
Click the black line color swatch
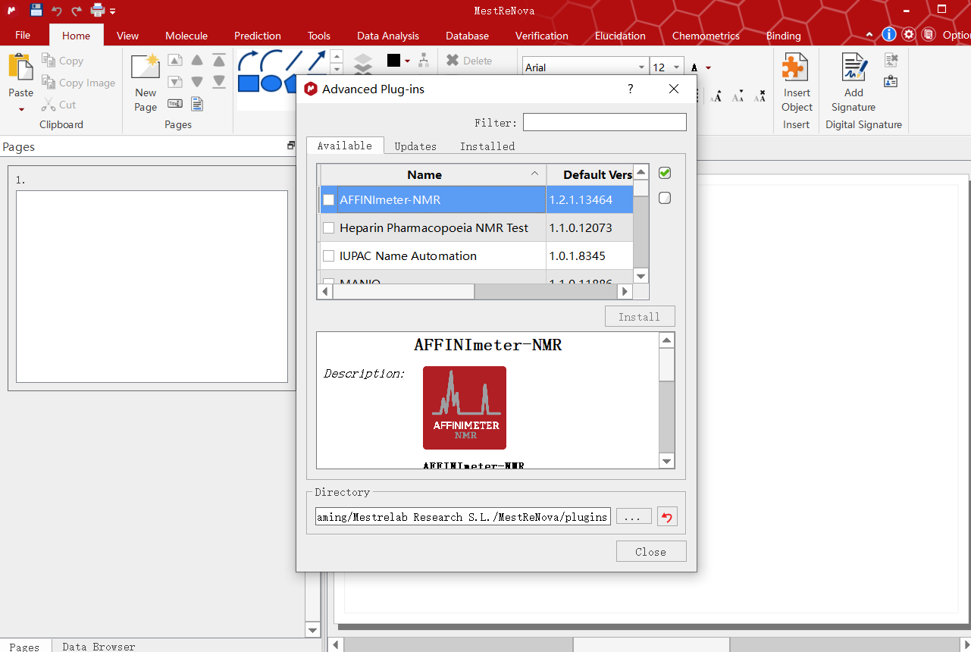click(393, 61)
